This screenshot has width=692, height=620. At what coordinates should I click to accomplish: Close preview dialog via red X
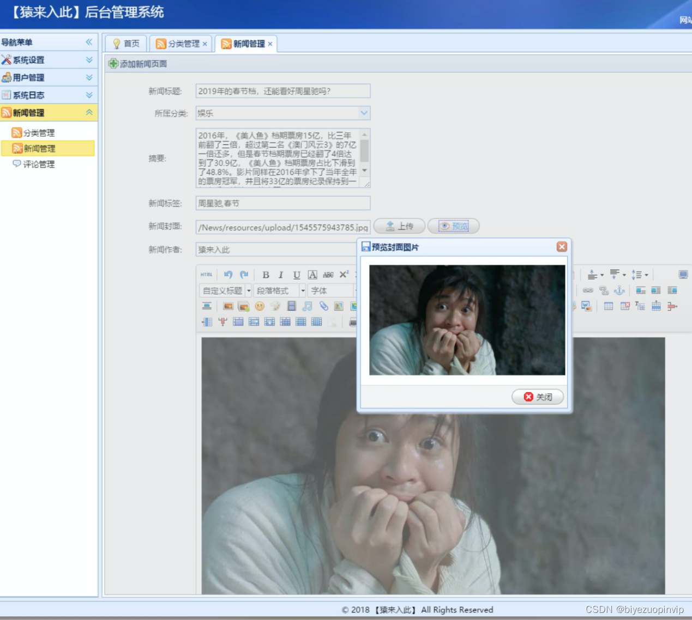(562, 247)
